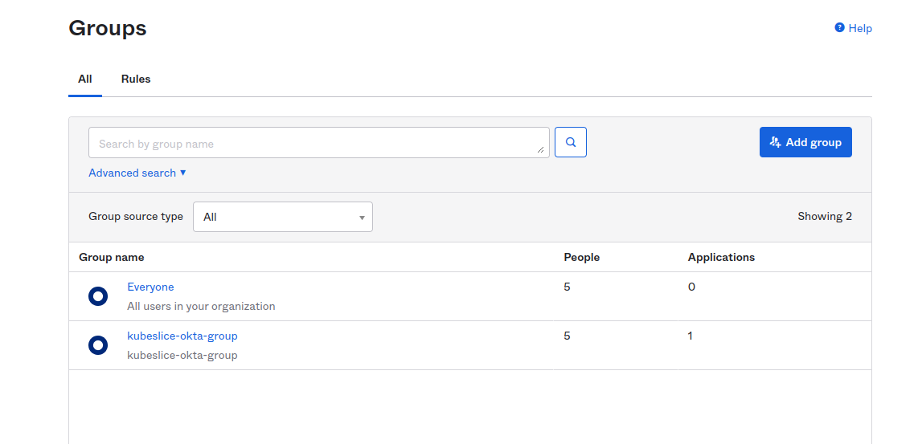
Task: Select the All tab
Action: pos(85,79)
